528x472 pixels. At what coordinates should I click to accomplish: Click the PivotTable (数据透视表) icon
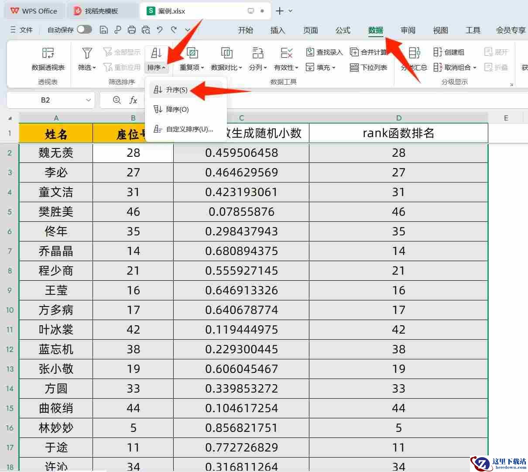(48, 53)
